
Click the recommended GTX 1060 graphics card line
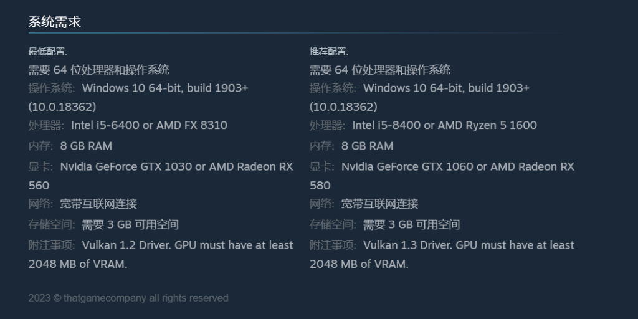tap(442, 176)
